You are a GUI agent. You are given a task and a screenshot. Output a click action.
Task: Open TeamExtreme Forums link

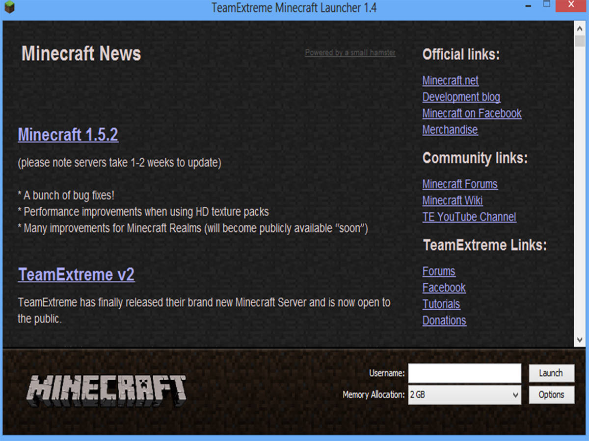coord(438,271)
